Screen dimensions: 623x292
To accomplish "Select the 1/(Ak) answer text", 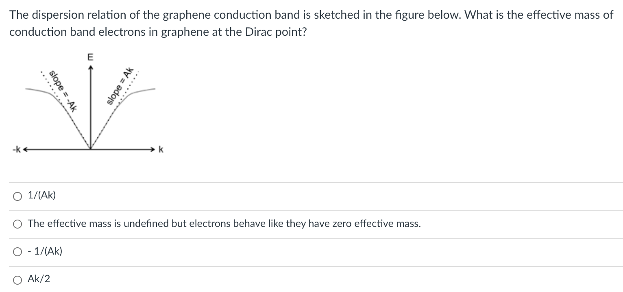I will click(x=42, y=196).
